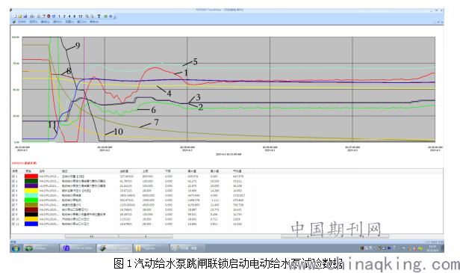The width and height of the screenshot is (460, 273).
Task: Click the New document toolbar icon
Action: coord(15,16)
